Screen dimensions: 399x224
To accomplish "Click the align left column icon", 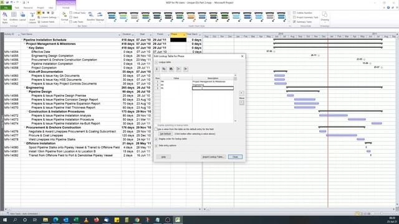I will (39, 12).
